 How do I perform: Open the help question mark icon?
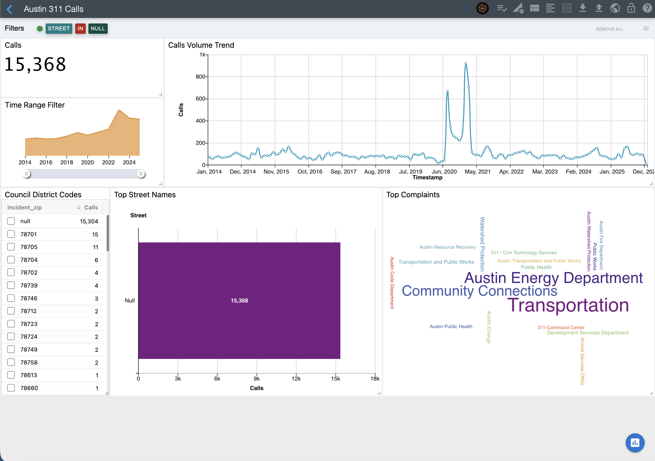tap(647, 8)
